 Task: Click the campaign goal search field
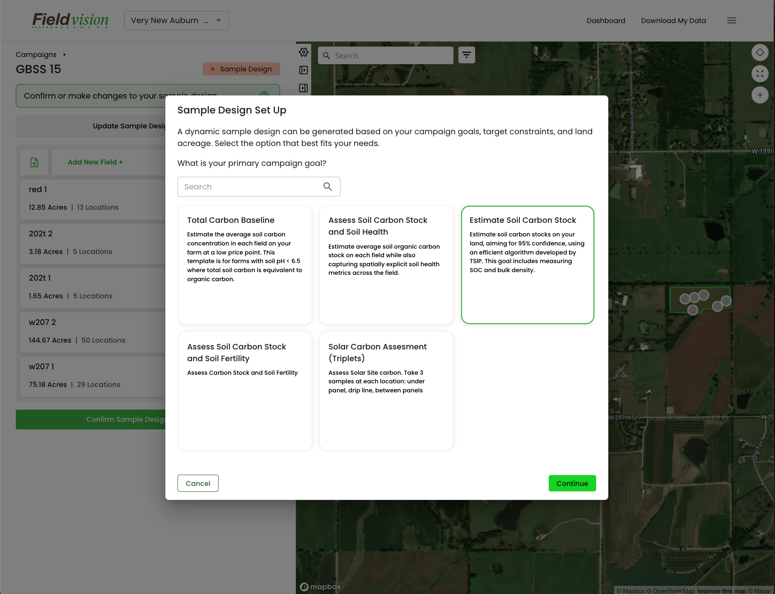[x=253, y=187]
